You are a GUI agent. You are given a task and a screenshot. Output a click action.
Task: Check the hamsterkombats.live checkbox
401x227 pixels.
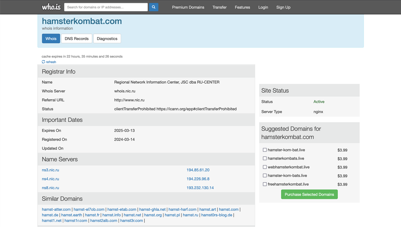pos(265,158)
